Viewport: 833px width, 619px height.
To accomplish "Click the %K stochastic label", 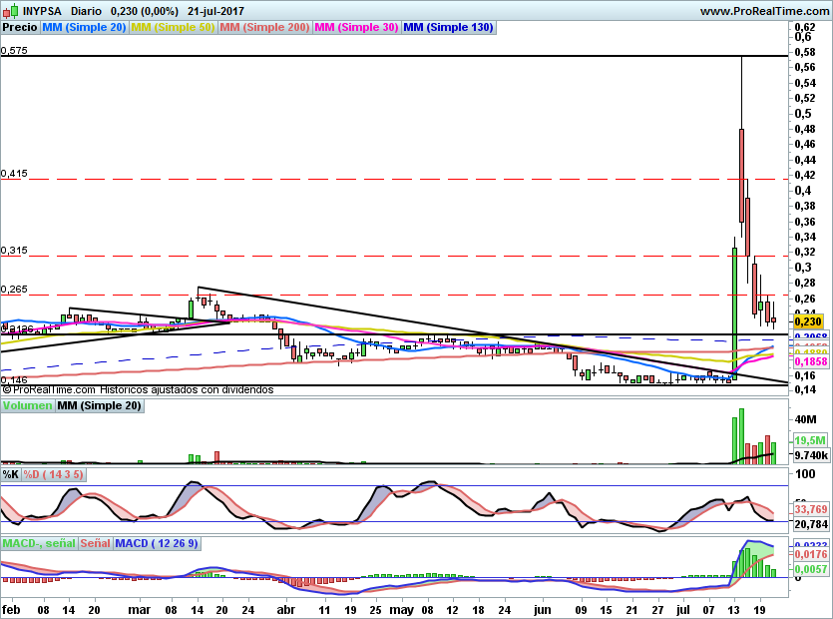I will coord(11,473).
